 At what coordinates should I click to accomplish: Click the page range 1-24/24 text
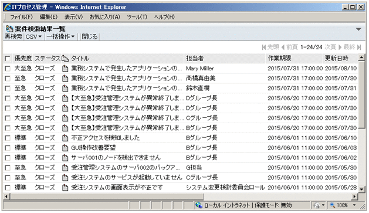click(x=311, y=48)
